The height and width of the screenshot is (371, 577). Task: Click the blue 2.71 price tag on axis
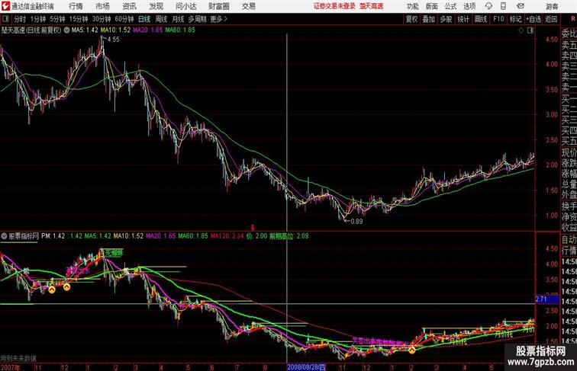pyautogui.click(x=547, y=299)
